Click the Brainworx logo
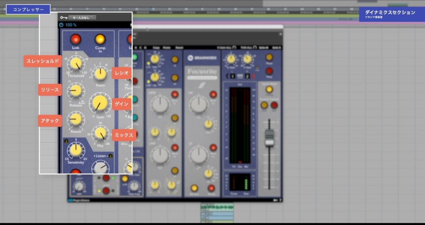This screenshot has width=425, height=225. click(201, 58)
